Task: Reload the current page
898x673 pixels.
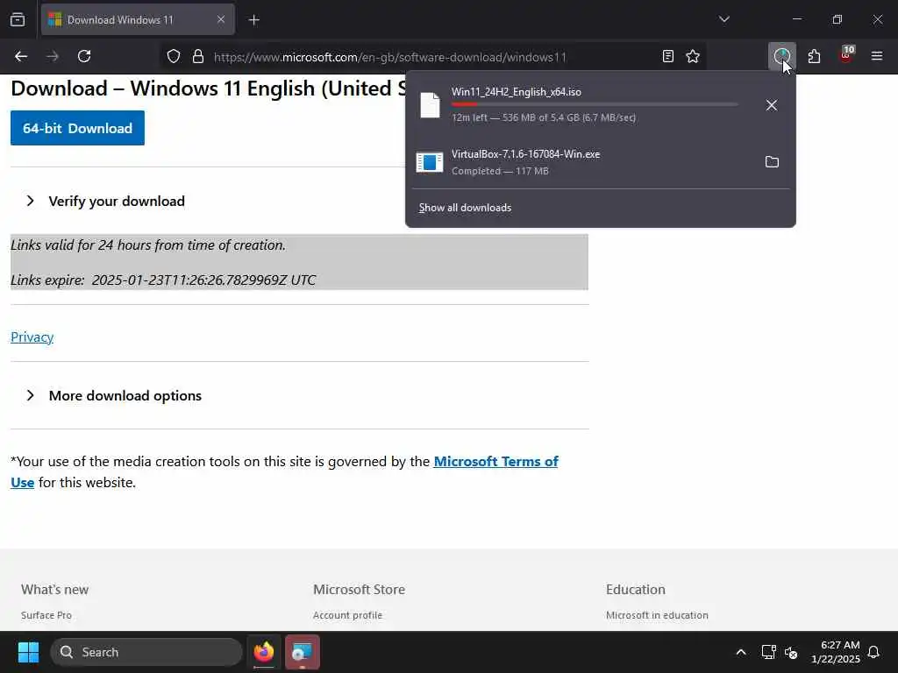Action: click(x=84, y=56)
